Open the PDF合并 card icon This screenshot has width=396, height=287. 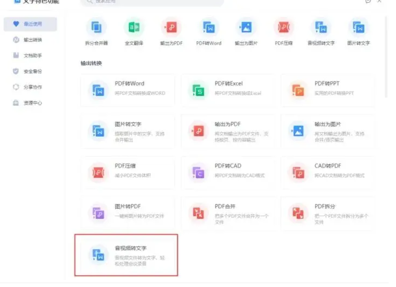[198, 213]
